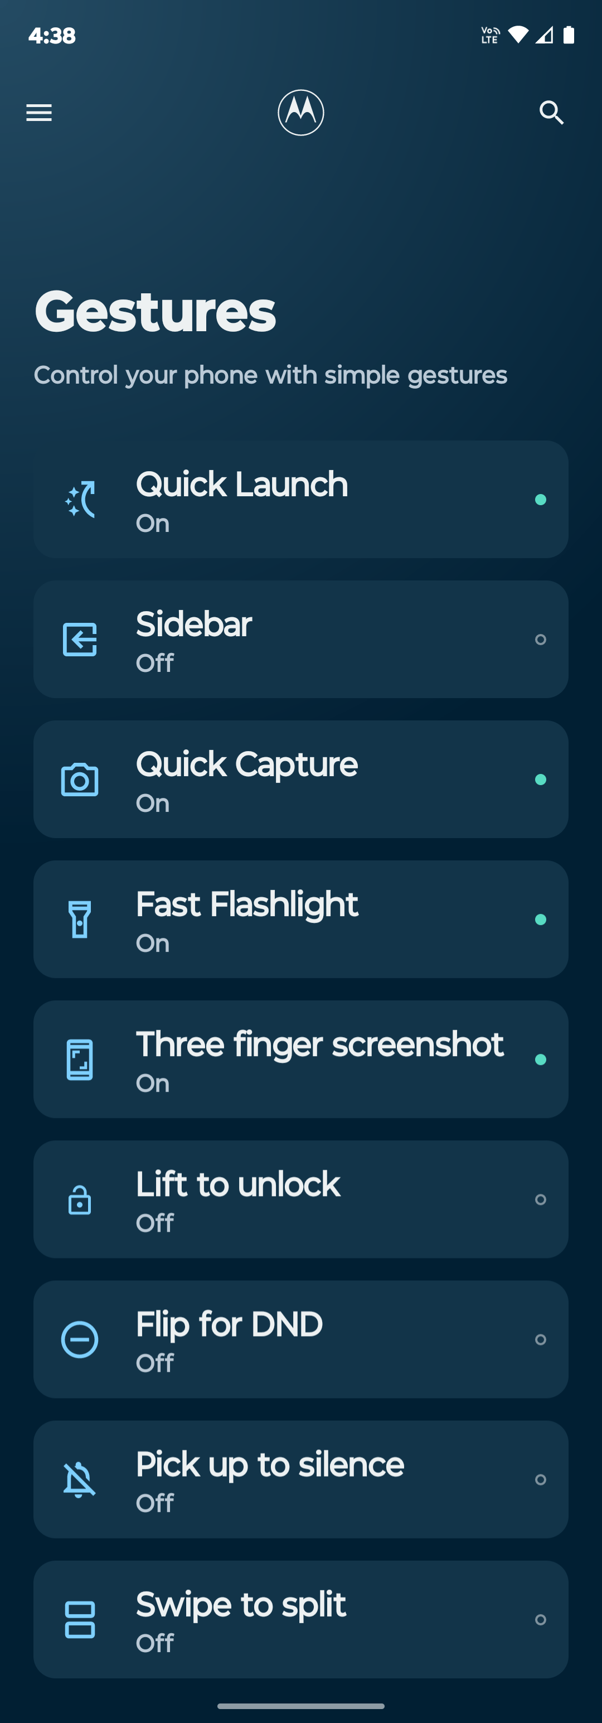Tap the Motorola logo at top
602x1723 pixels.
[301, 113]
